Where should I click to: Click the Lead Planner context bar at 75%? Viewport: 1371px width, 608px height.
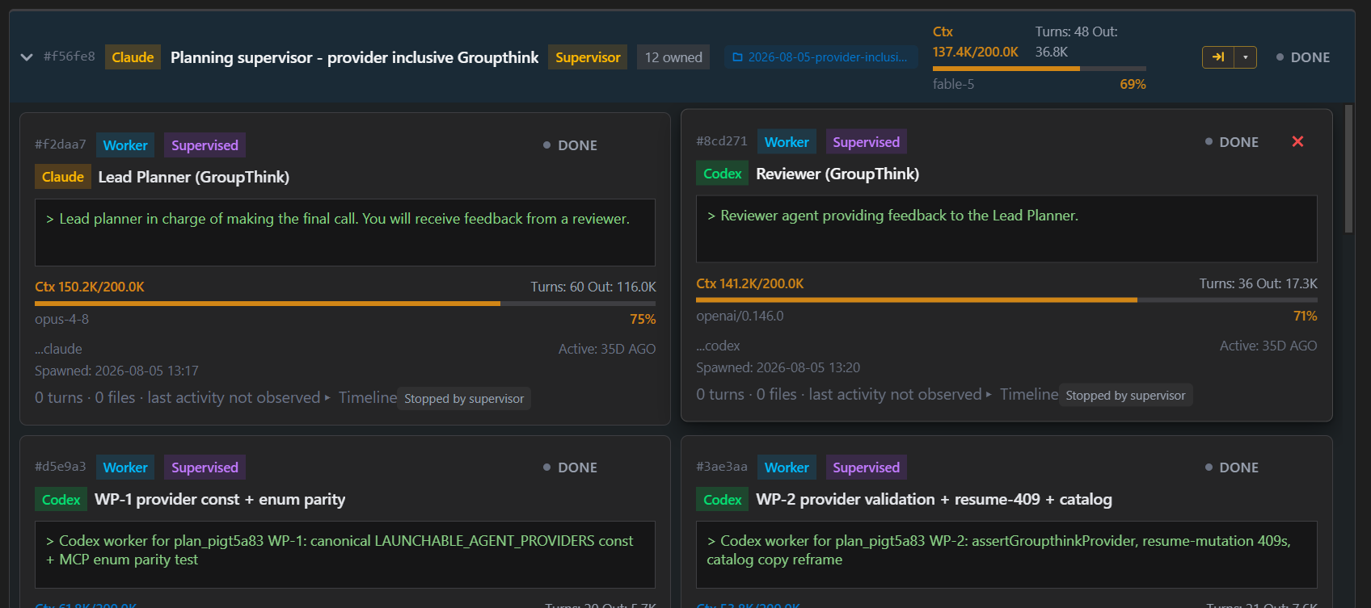pos(345,304)
